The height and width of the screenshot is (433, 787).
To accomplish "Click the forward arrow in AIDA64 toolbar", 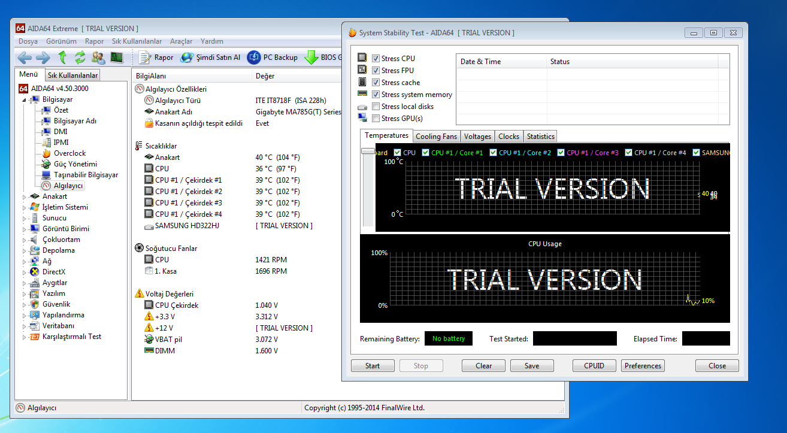I will click(43, 57).
